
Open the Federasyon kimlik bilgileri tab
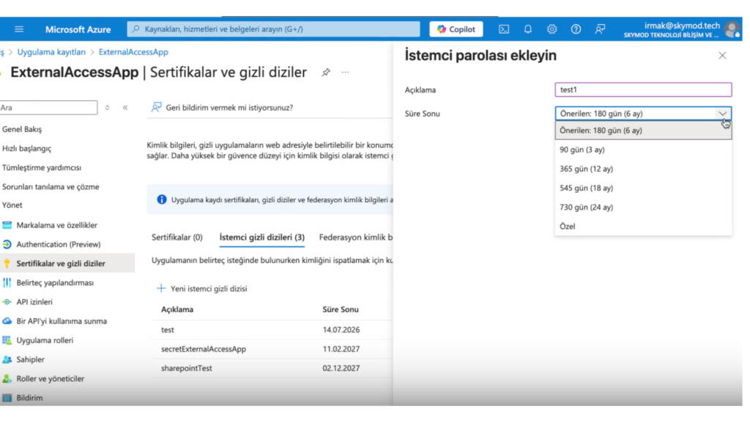pos(358,237)
